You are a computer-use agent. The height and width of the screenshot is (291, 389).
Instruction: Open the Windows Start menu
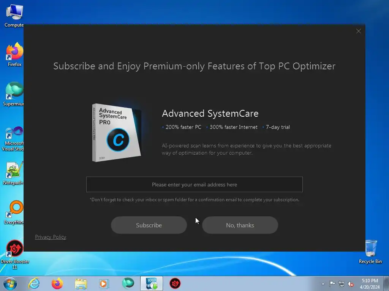pyautogui.click(x=10, y=283)
